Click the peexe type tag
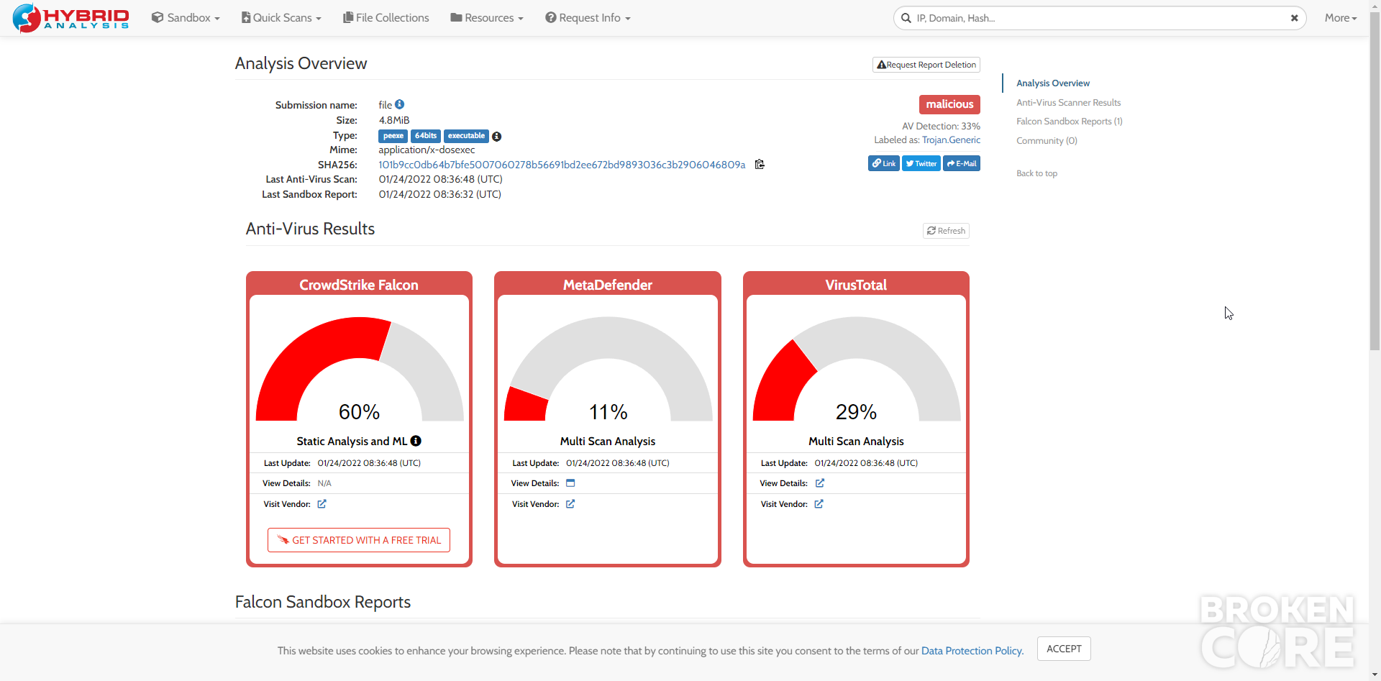 click(x=393, y=136)
